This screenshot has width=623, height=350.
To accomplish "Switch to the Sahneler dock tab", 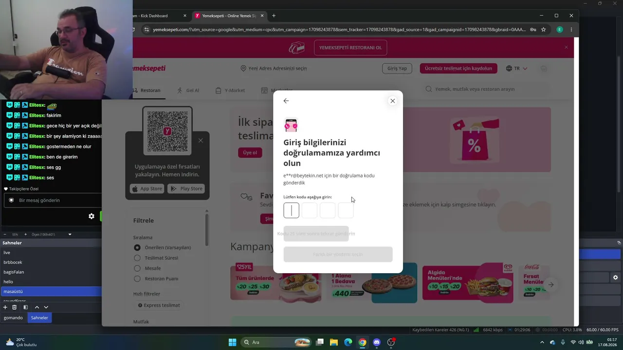I will coord(39,318).
